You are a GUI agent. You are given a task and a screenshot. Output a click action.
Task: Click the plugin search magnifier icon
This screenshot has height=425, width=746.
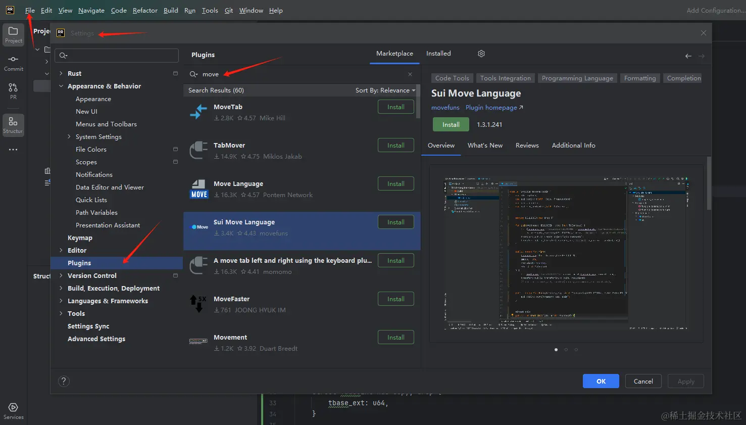click(193, 74)
